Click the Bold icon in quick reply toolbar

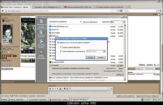pyautogui.click(x=53, y=89)
